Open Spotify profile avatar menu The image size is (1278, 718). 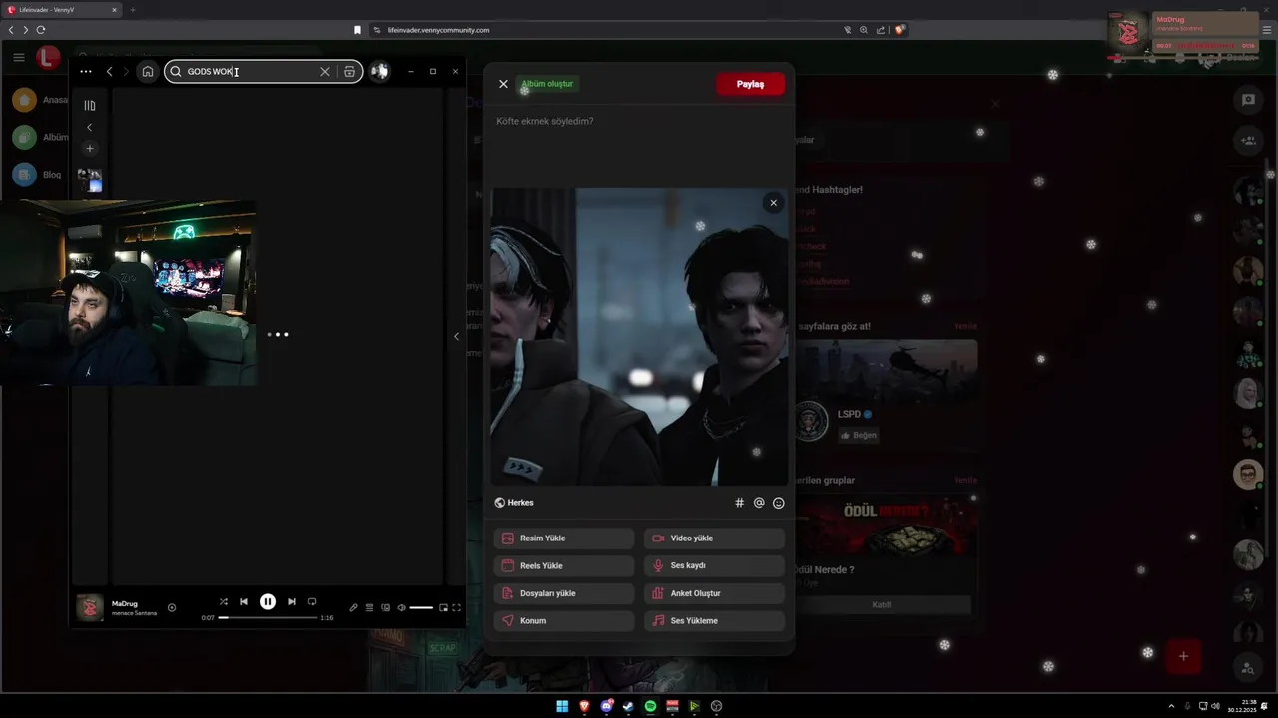tap(379, 71)
